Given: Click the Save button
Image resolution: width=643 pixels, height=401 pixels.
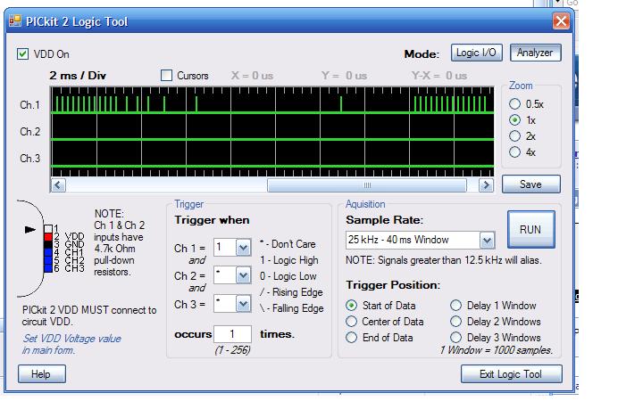Looking at the screenshot, I should (x=531, y=184).
